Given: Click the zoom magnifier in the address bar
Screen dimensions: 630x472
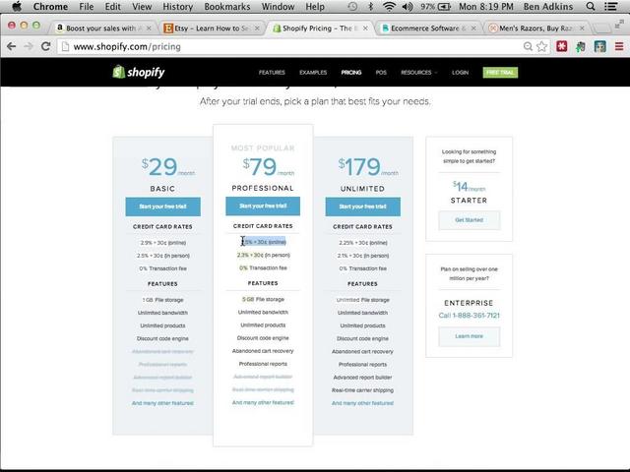Looking at the screenshot, I should point(528,46).
